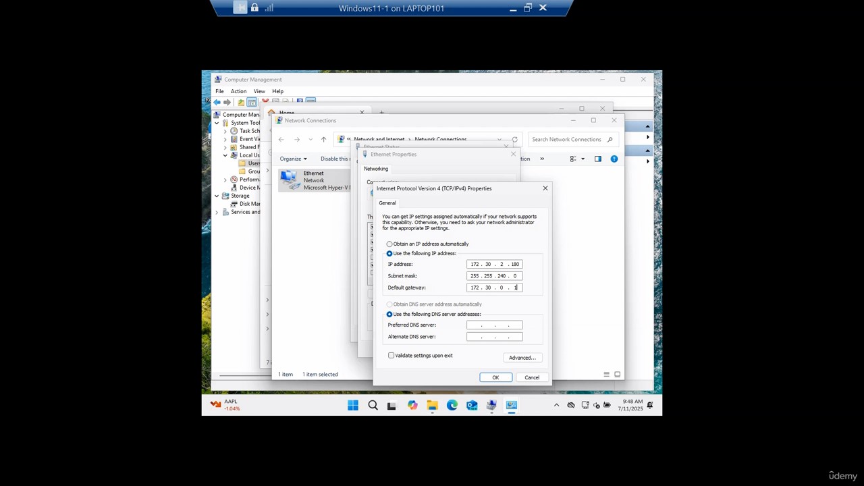
Task: Expand Services and Applications node
Action: [217, 212]
